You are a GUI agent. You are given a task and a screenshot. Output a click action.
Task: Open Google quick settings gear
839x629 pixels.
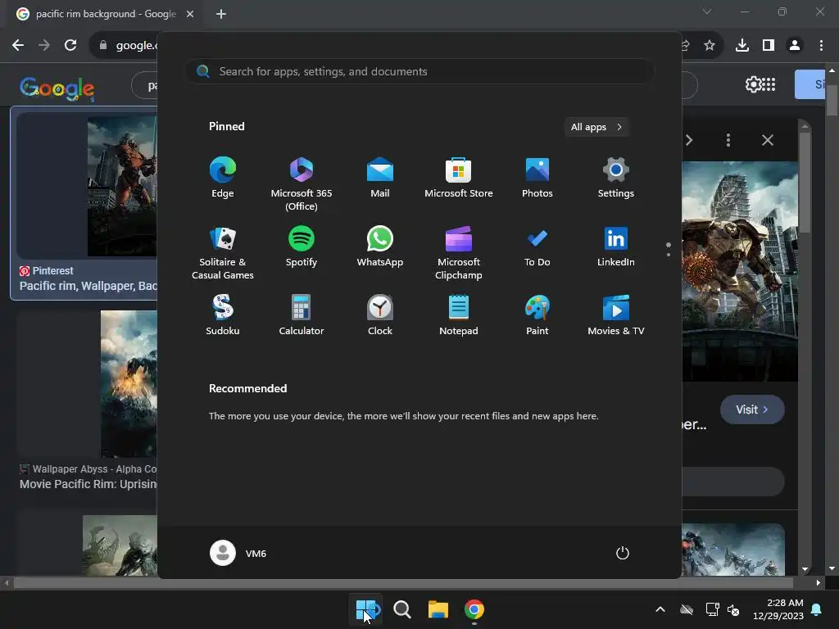click(x=752, y=84)
